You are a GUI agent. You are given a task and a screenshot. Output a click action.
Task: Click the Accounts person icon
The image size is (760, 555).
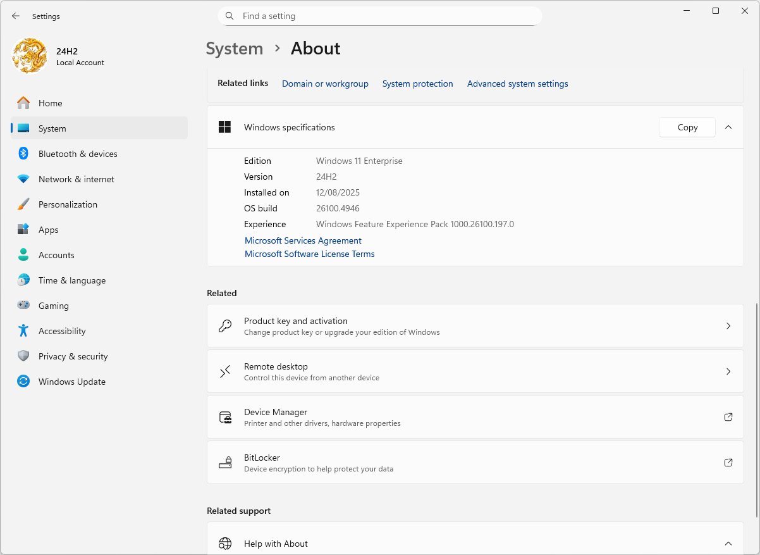coord(23,255)
